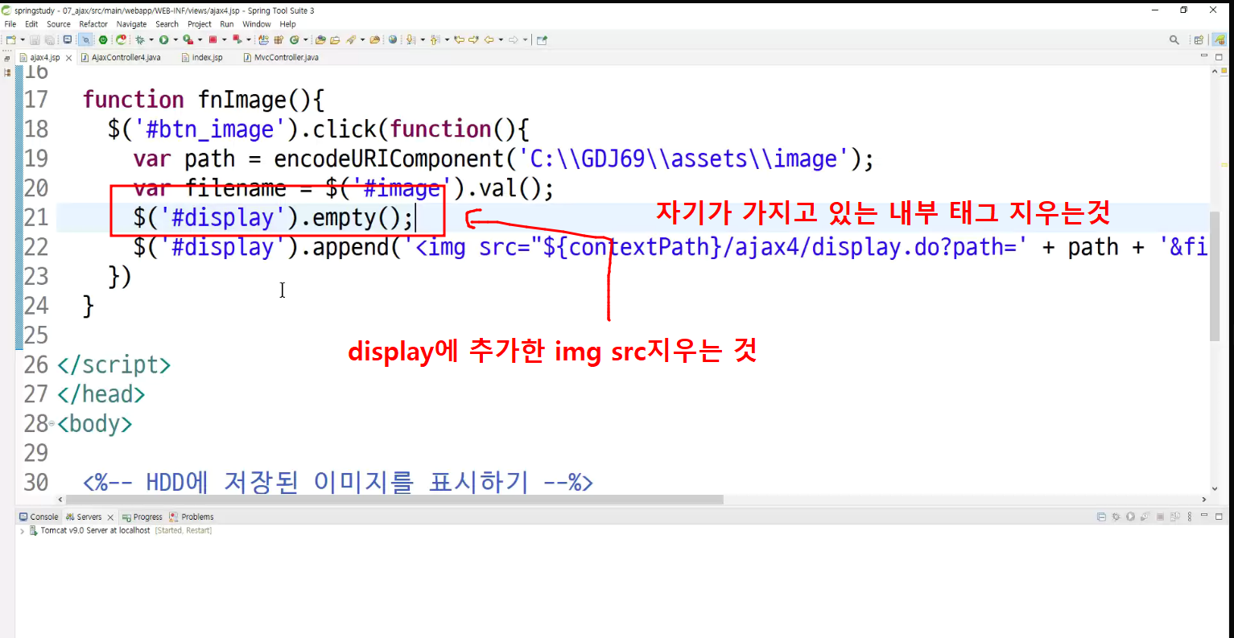This screenshot has height=638, width=1234.
Task: Click the Last Edit Location icon
Action: coord(459,39)
